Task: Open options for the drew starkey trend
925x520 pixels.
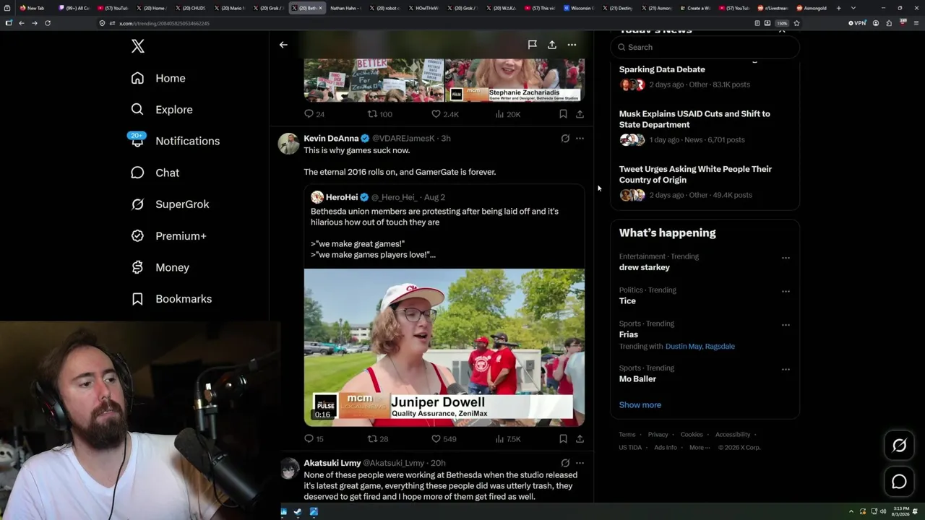Action: click(786, 258)
